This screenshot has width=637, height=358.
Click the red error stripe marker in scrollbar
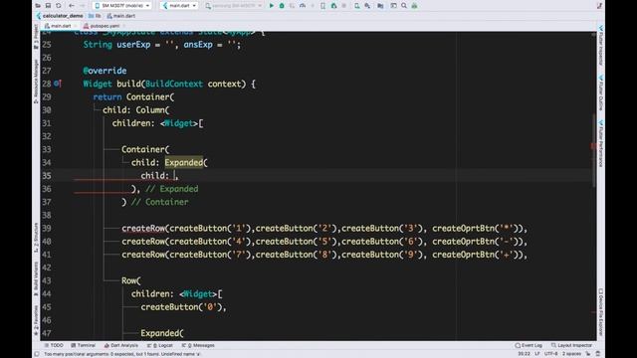(593, 146)
